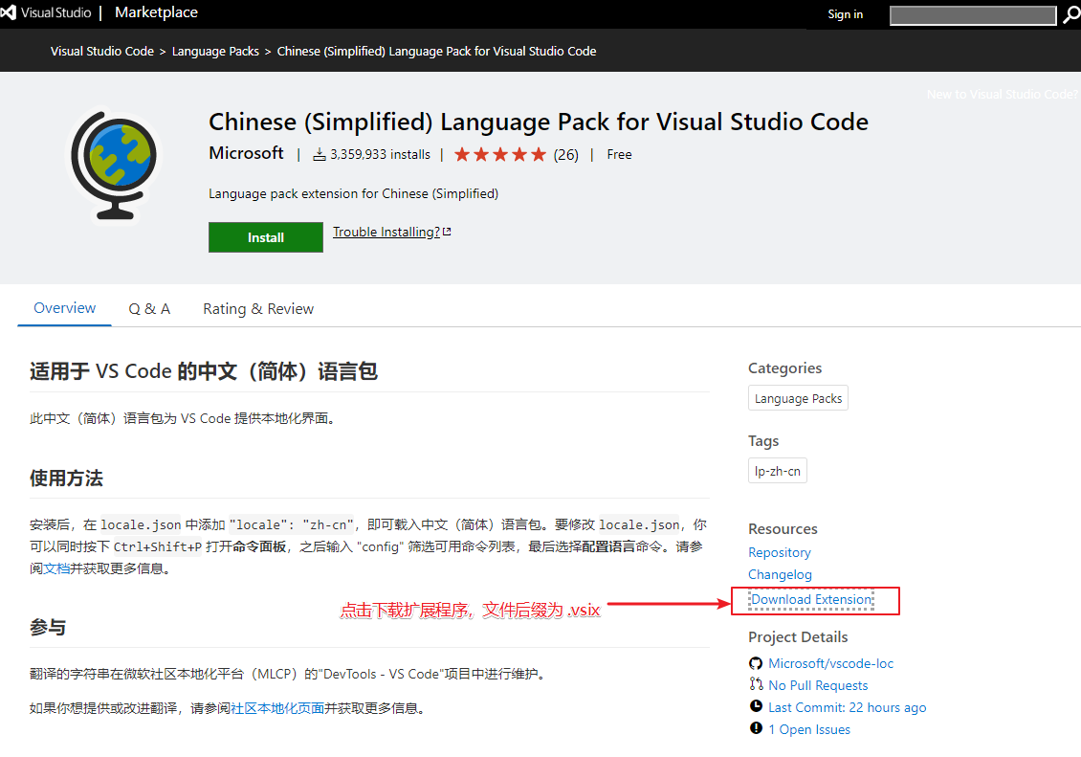Screen dimensions: 1081x757
Task: Open the Rating & Review tab
Action: tap(257, 308)
